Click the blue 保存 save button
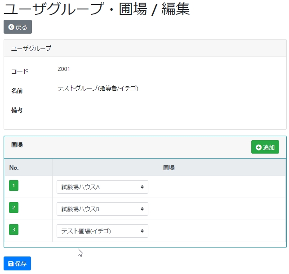Image resolution: width=289 pixels, height=274 pixels. (x=18, y=264)
